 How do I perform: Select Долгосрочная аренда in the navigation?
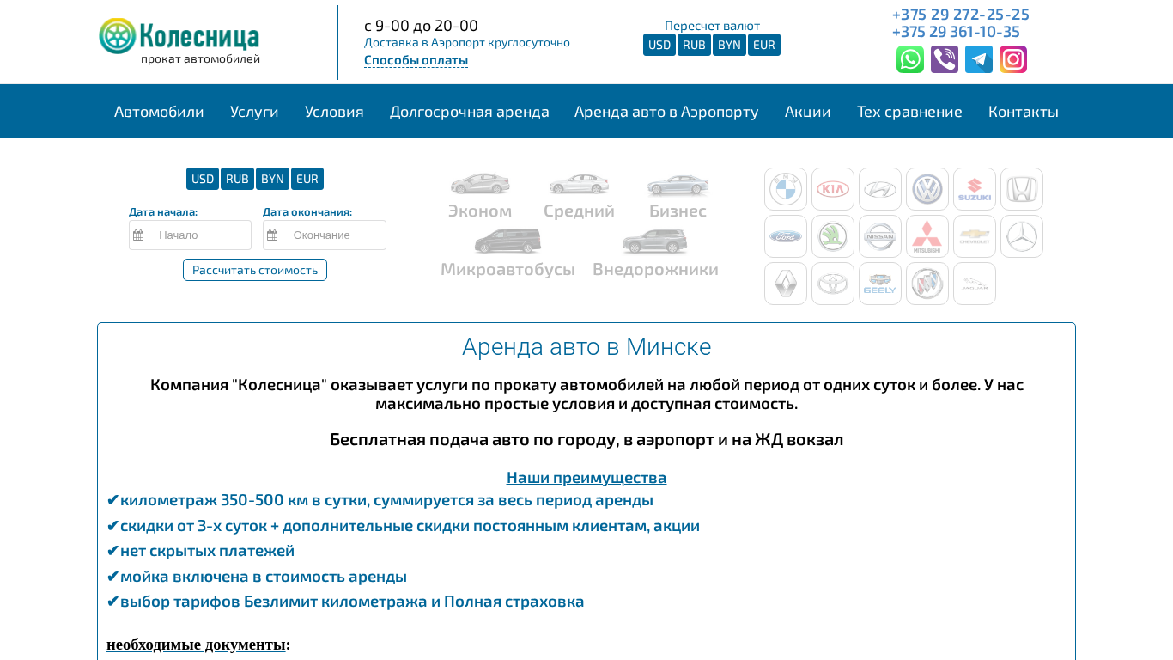tap(470, 112)
